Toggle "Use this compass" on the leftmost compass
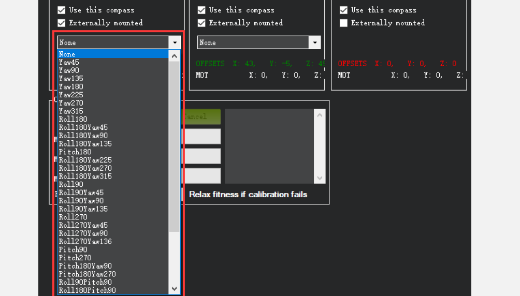Screen dimensions: 520x296 click(62, 10)
